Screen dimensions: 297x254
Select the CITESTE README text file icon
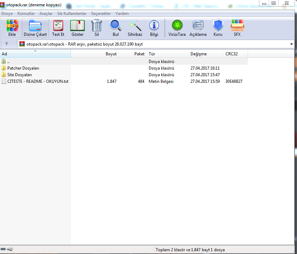pos(4,81)
